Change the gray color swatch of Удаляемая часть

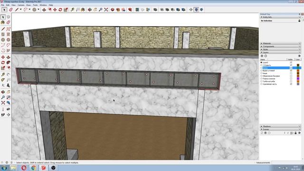coord(298,84)
